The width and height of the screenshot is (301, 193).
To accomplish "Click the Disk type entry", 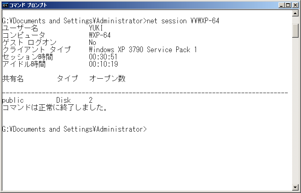I will 64,100.
